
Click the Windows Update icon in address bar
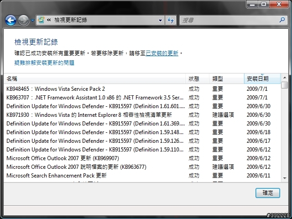click(41, 20)
